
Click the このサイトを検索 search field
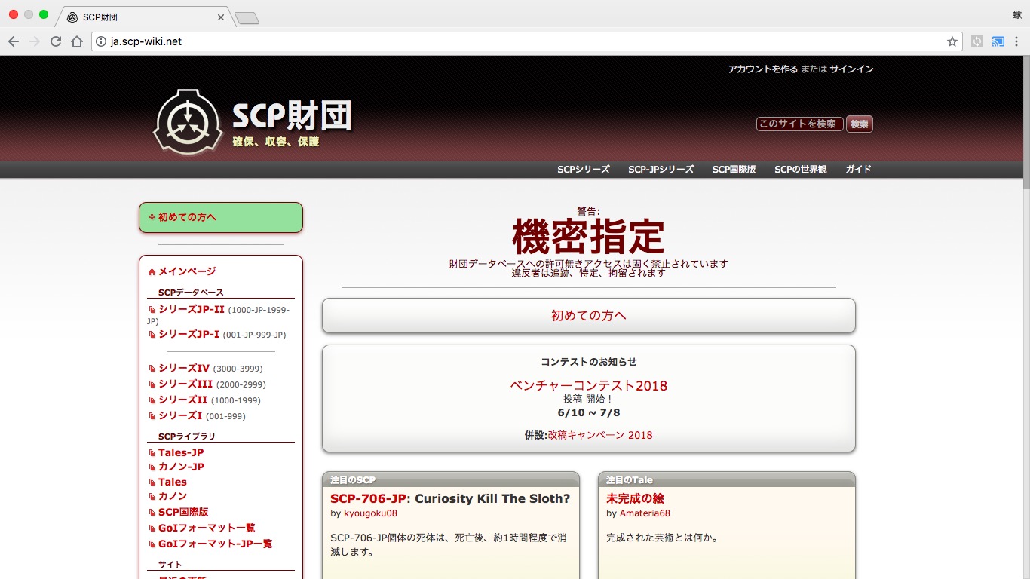[x=799, y=124]
